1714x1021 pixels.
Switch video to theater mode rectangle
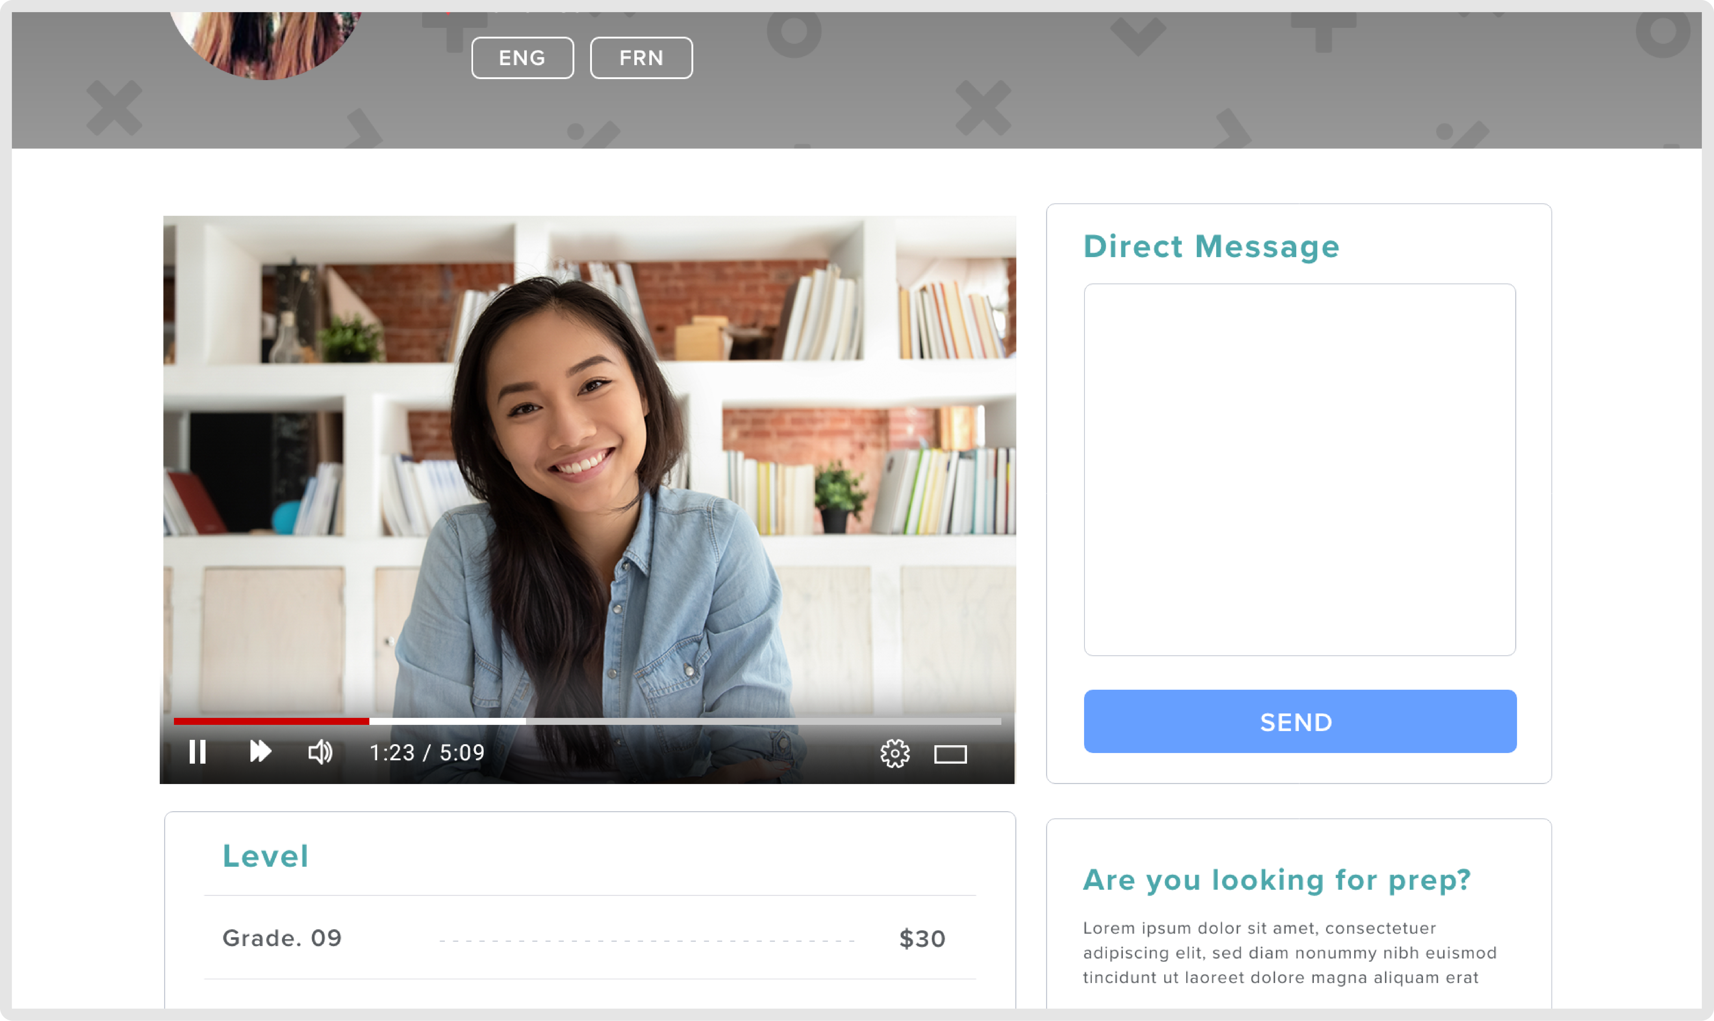click(x=950, y=755)
